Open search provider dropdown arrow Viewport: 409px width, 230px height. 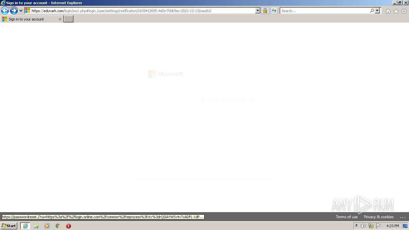pos(377,11)
